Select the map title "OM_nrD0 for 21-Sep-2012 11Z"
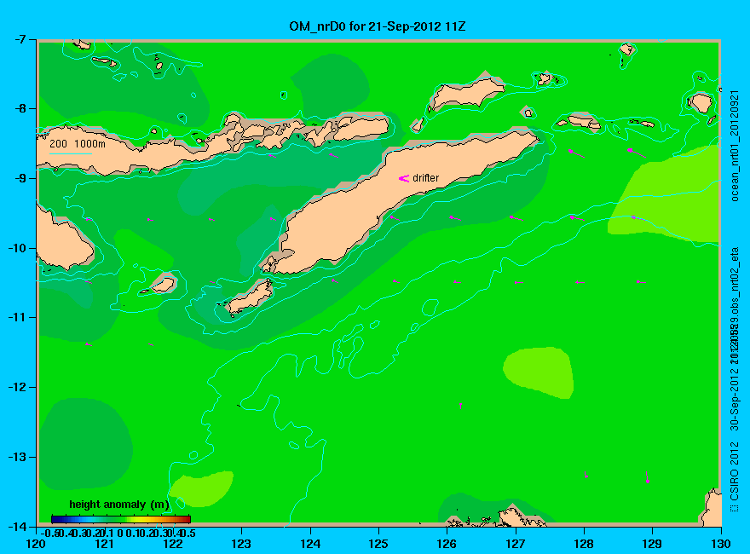 (x=377, y=26)
